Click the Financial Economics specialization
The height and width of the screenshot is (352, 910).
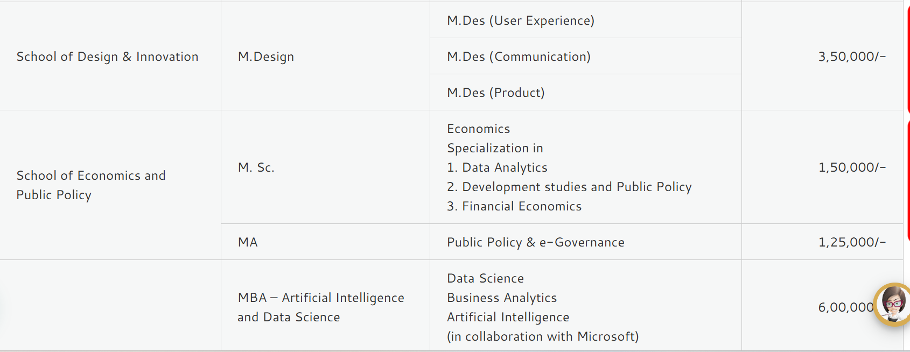pyautogui.click(x=522, y=206)
